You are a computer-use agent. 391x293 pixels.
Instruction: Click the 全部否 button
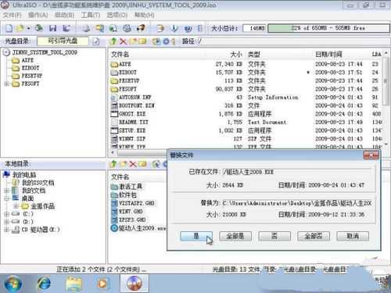point(314,236)
